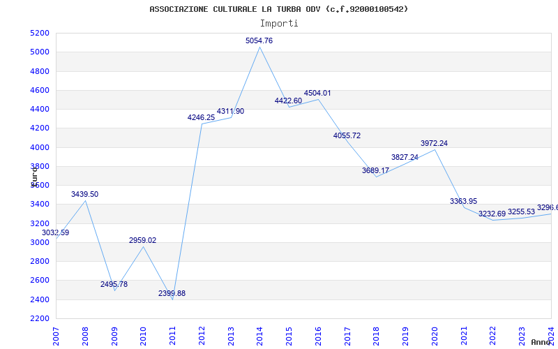The image size is (558, 349).
Task: Click the 3255.53 data label
Action: (x=521, y=211)
